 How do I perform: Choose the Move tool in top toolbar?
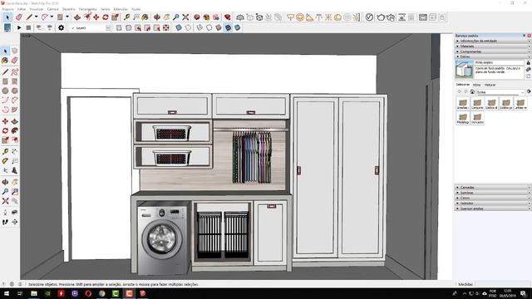(x=96, y=17)
